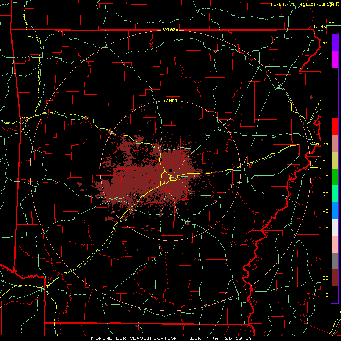Click the [CLAS] units label

[x=320, y=26]
